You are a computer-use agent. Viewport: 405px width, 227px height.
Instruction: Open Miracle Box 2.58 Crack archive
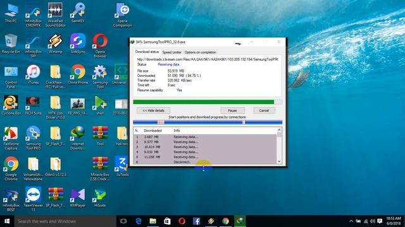pyautogui.click(x=100, y=168)
